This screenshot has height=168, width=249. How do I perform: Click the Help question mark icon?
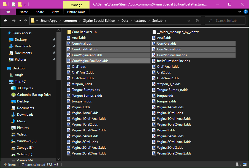(245, 12)
